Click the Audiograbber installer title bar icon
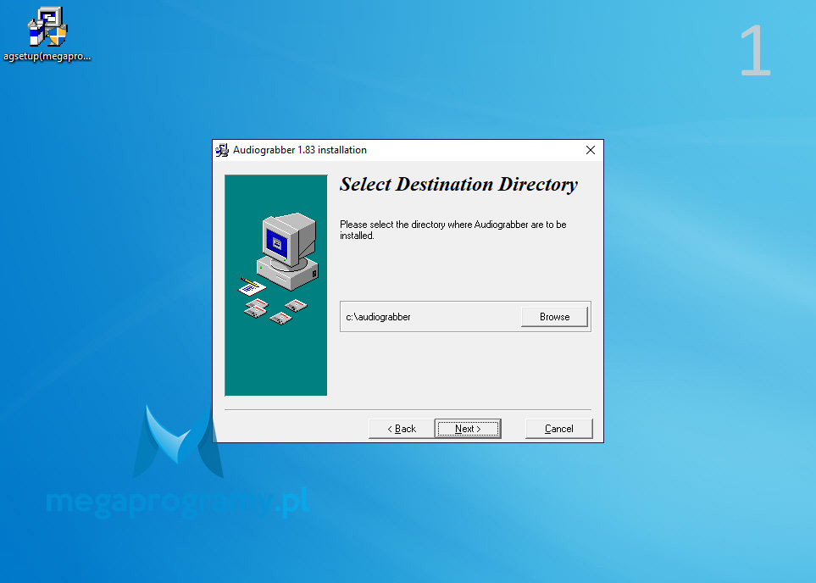 click(222, 151)
